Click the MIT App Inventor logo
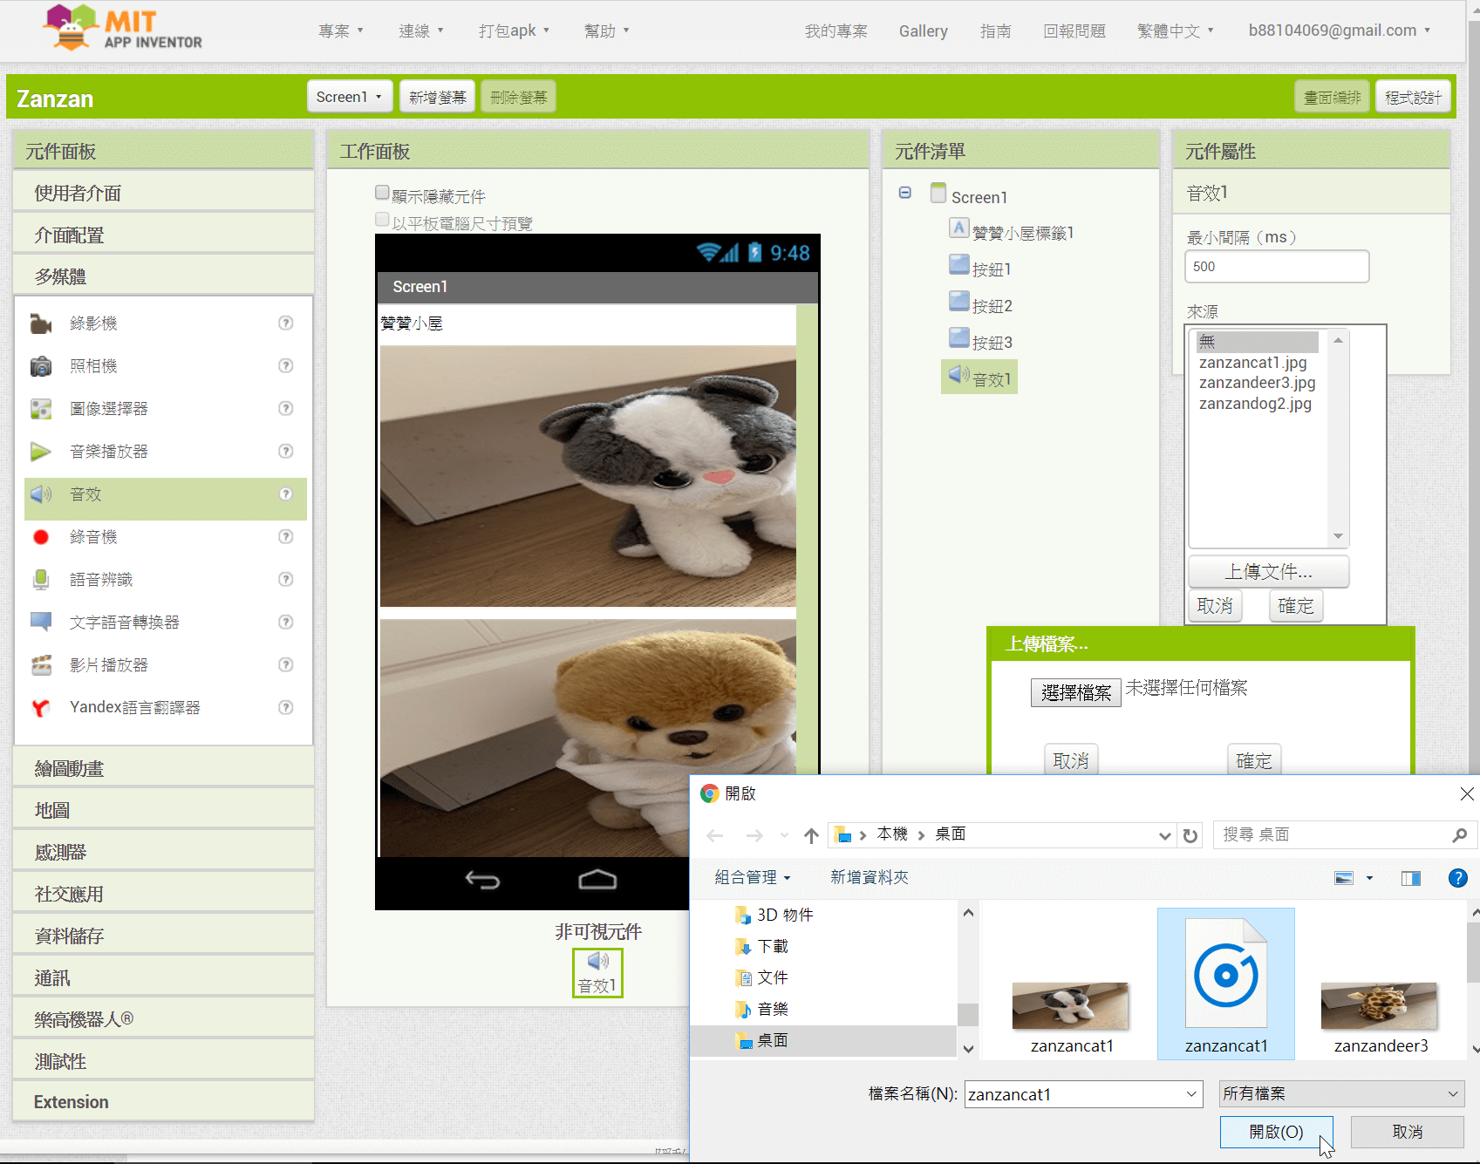1480x1164 pixels. (122, 28)
